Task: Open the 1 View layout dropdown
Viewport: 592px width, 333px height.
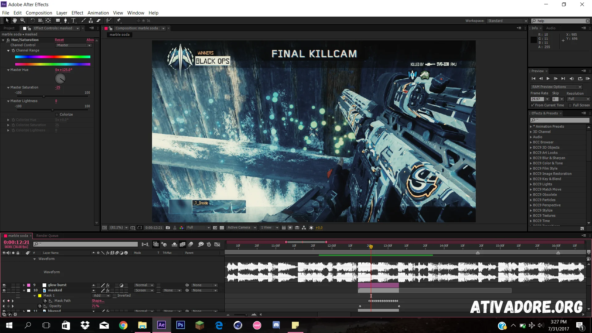Action: pyautogui.click(x=269, y=228)
